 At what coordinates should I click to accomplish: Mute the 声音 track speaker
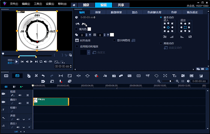pos(18,119)
